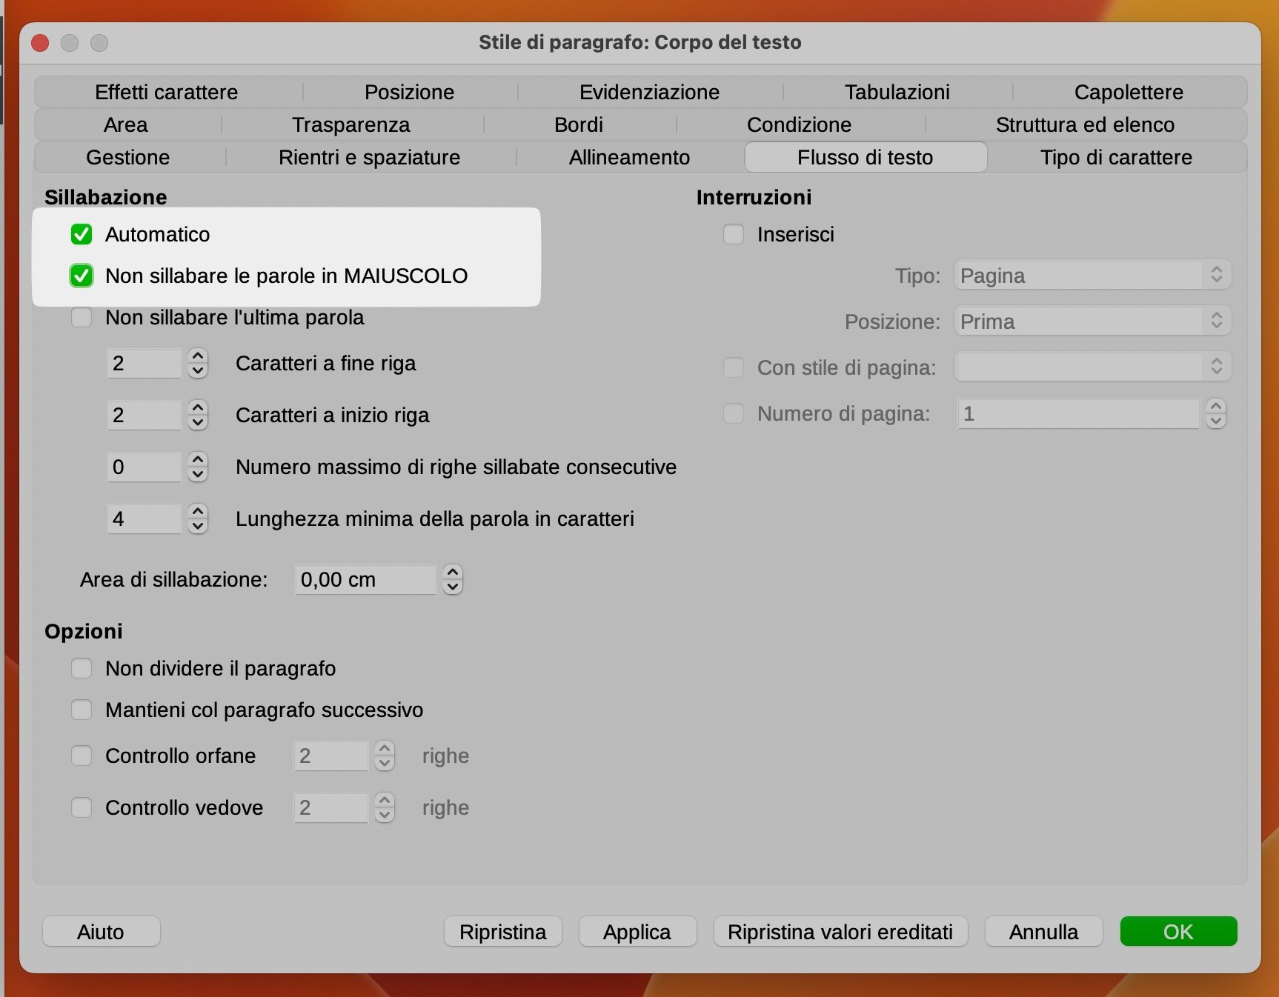Click the righe sillabate consecutive stepper
1279x997 pixels.
click(198, 467)
